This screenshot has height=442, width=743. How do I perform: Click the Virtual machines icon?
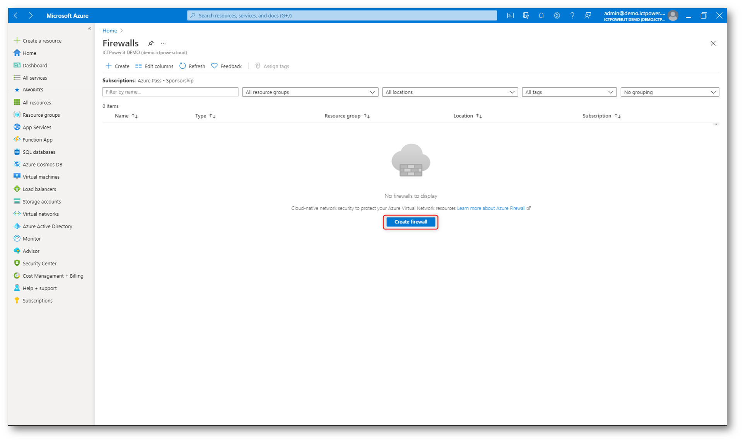[17, 177]
